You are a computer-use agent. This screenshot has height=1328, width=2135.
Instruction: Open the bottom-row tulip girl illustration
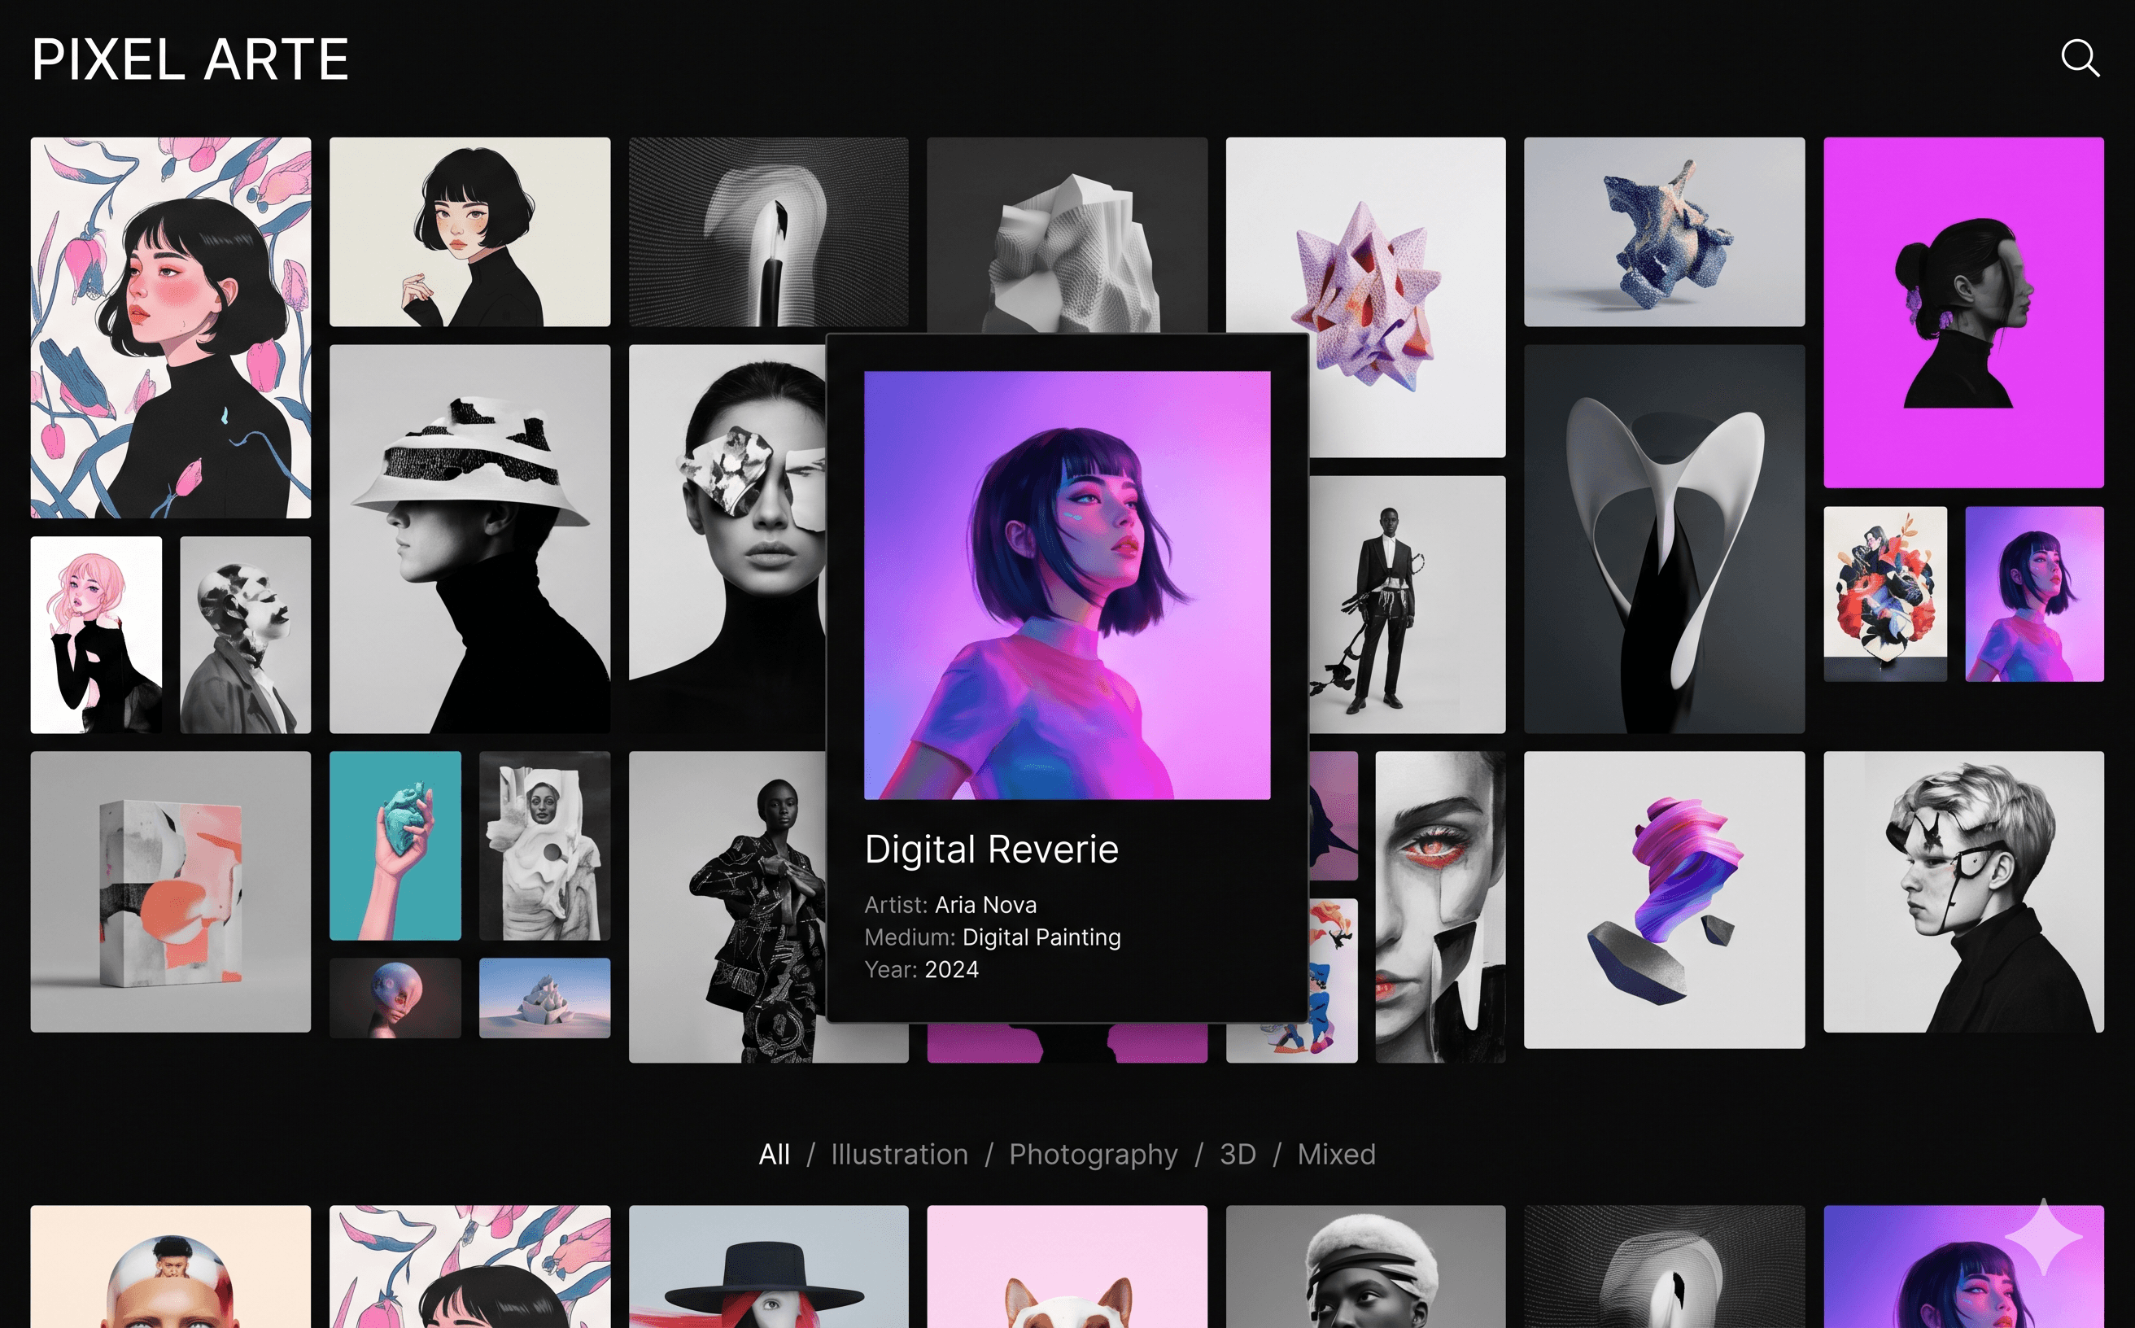pos(469,1266)
